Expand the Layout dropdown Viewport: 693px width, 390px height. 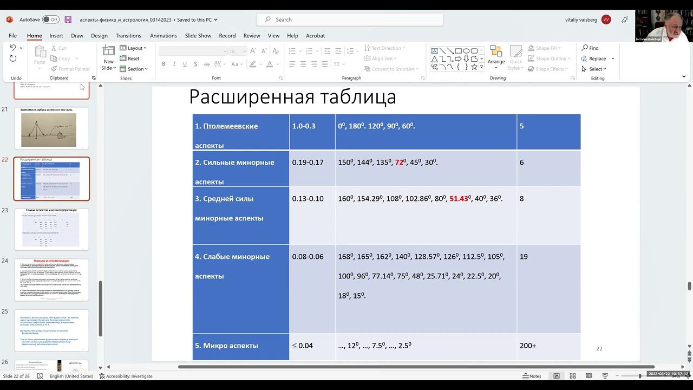(133, 48)
